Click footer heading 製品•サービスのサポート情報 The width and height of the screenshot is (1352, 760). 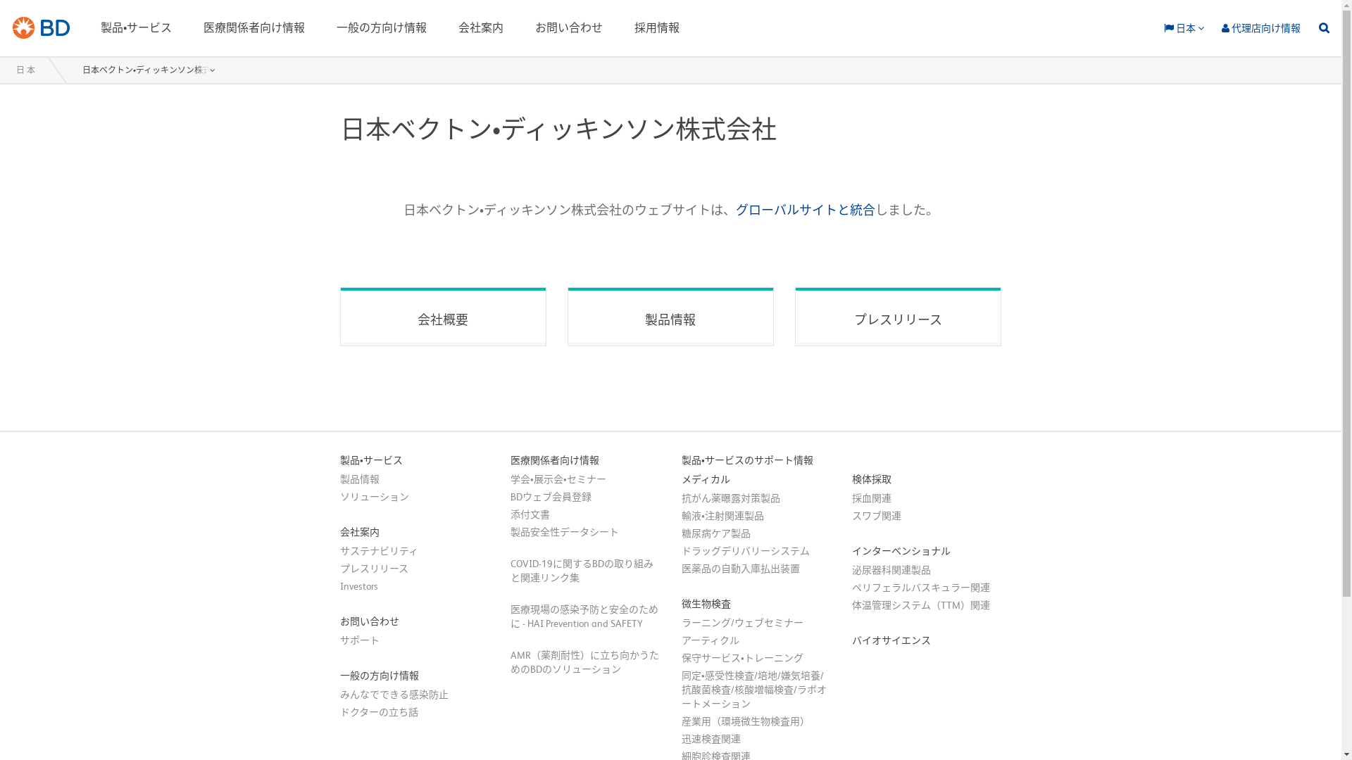747,460
